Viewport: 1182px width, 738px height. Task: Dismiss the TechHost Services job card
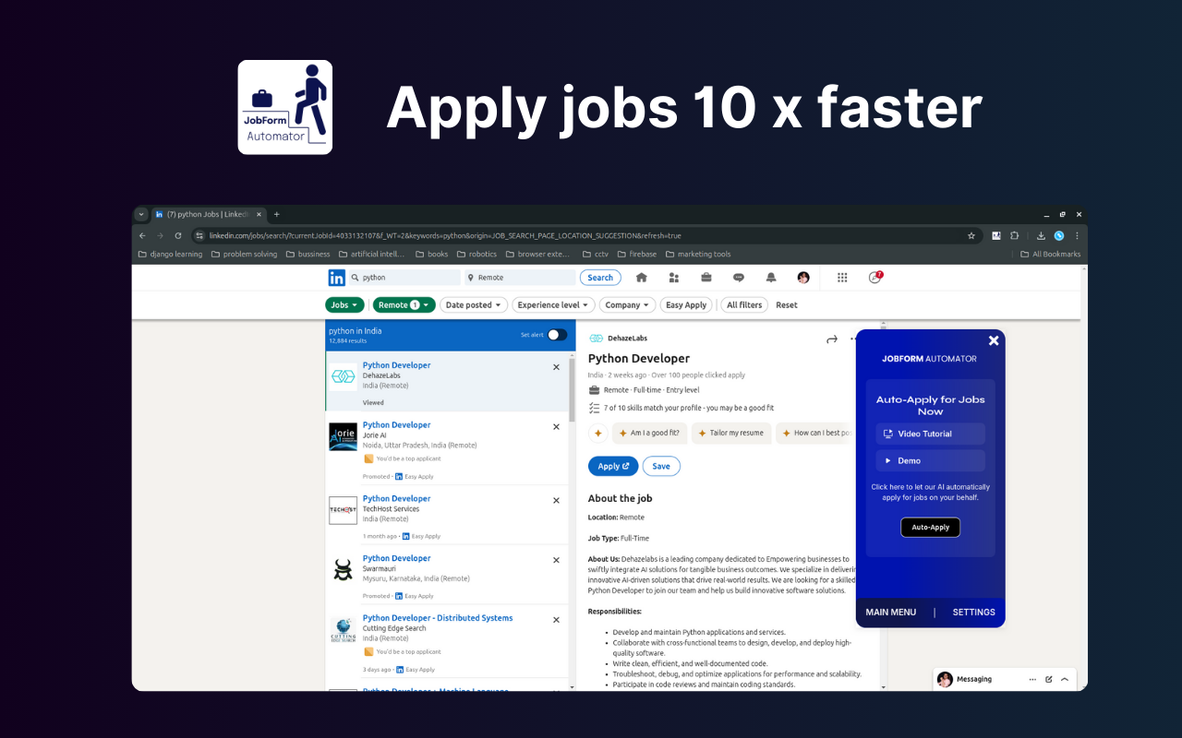click(x=556, y=501)
